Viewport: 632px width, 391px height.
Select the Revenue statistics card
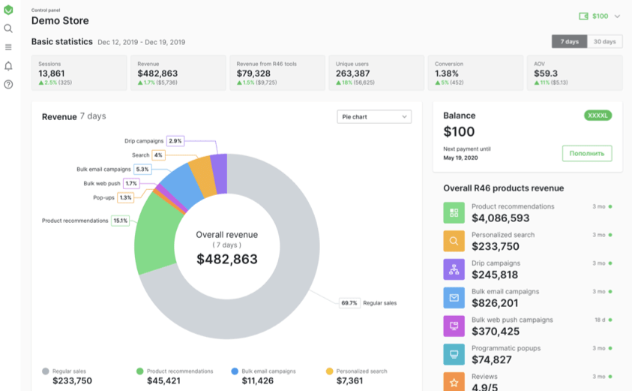(178, 73)
